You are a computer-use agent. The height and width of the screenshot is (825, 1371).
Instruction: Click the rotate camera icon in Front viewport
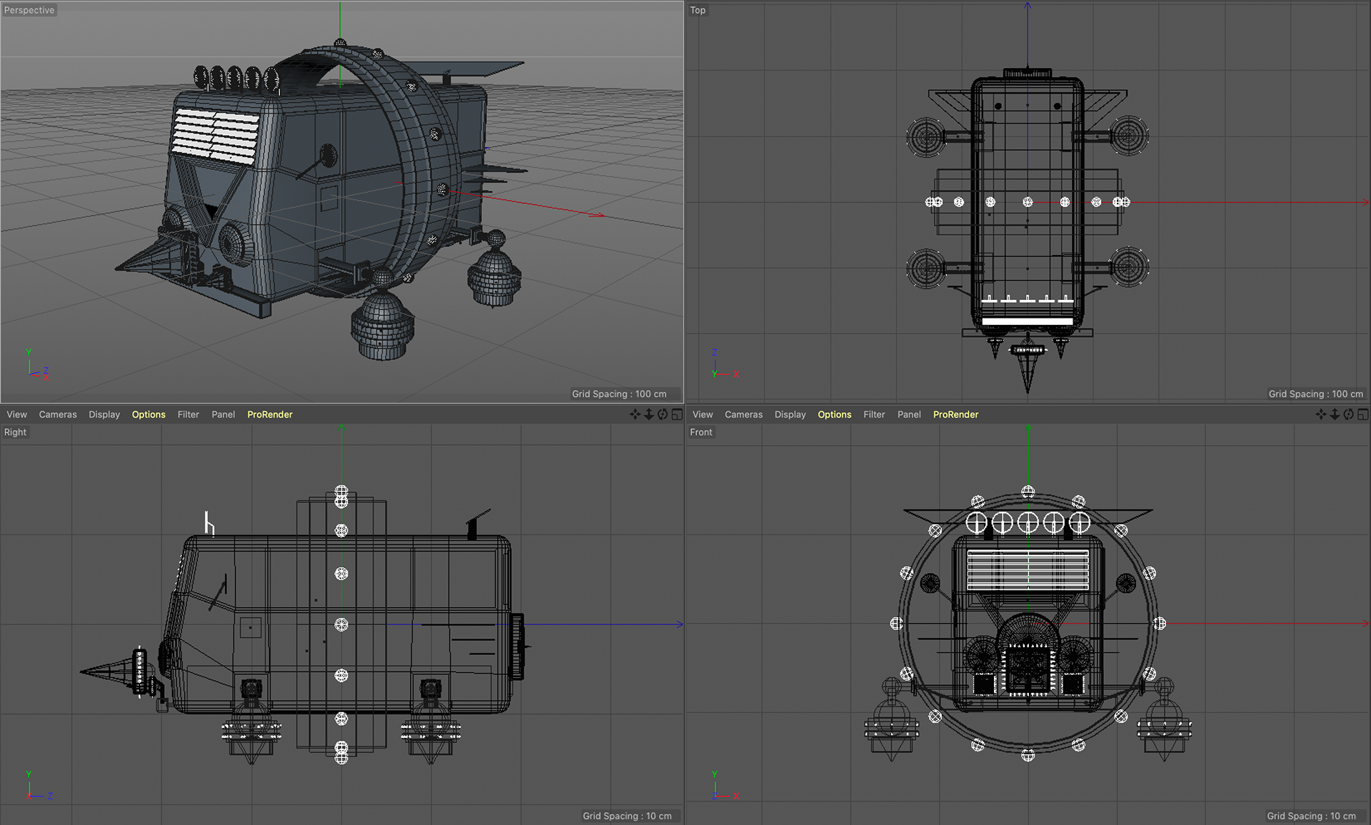(1348, 414)
